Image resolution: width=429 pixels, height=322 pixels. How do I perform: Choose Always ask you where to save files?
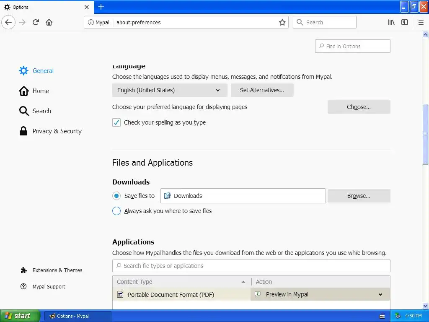point(116,211)
